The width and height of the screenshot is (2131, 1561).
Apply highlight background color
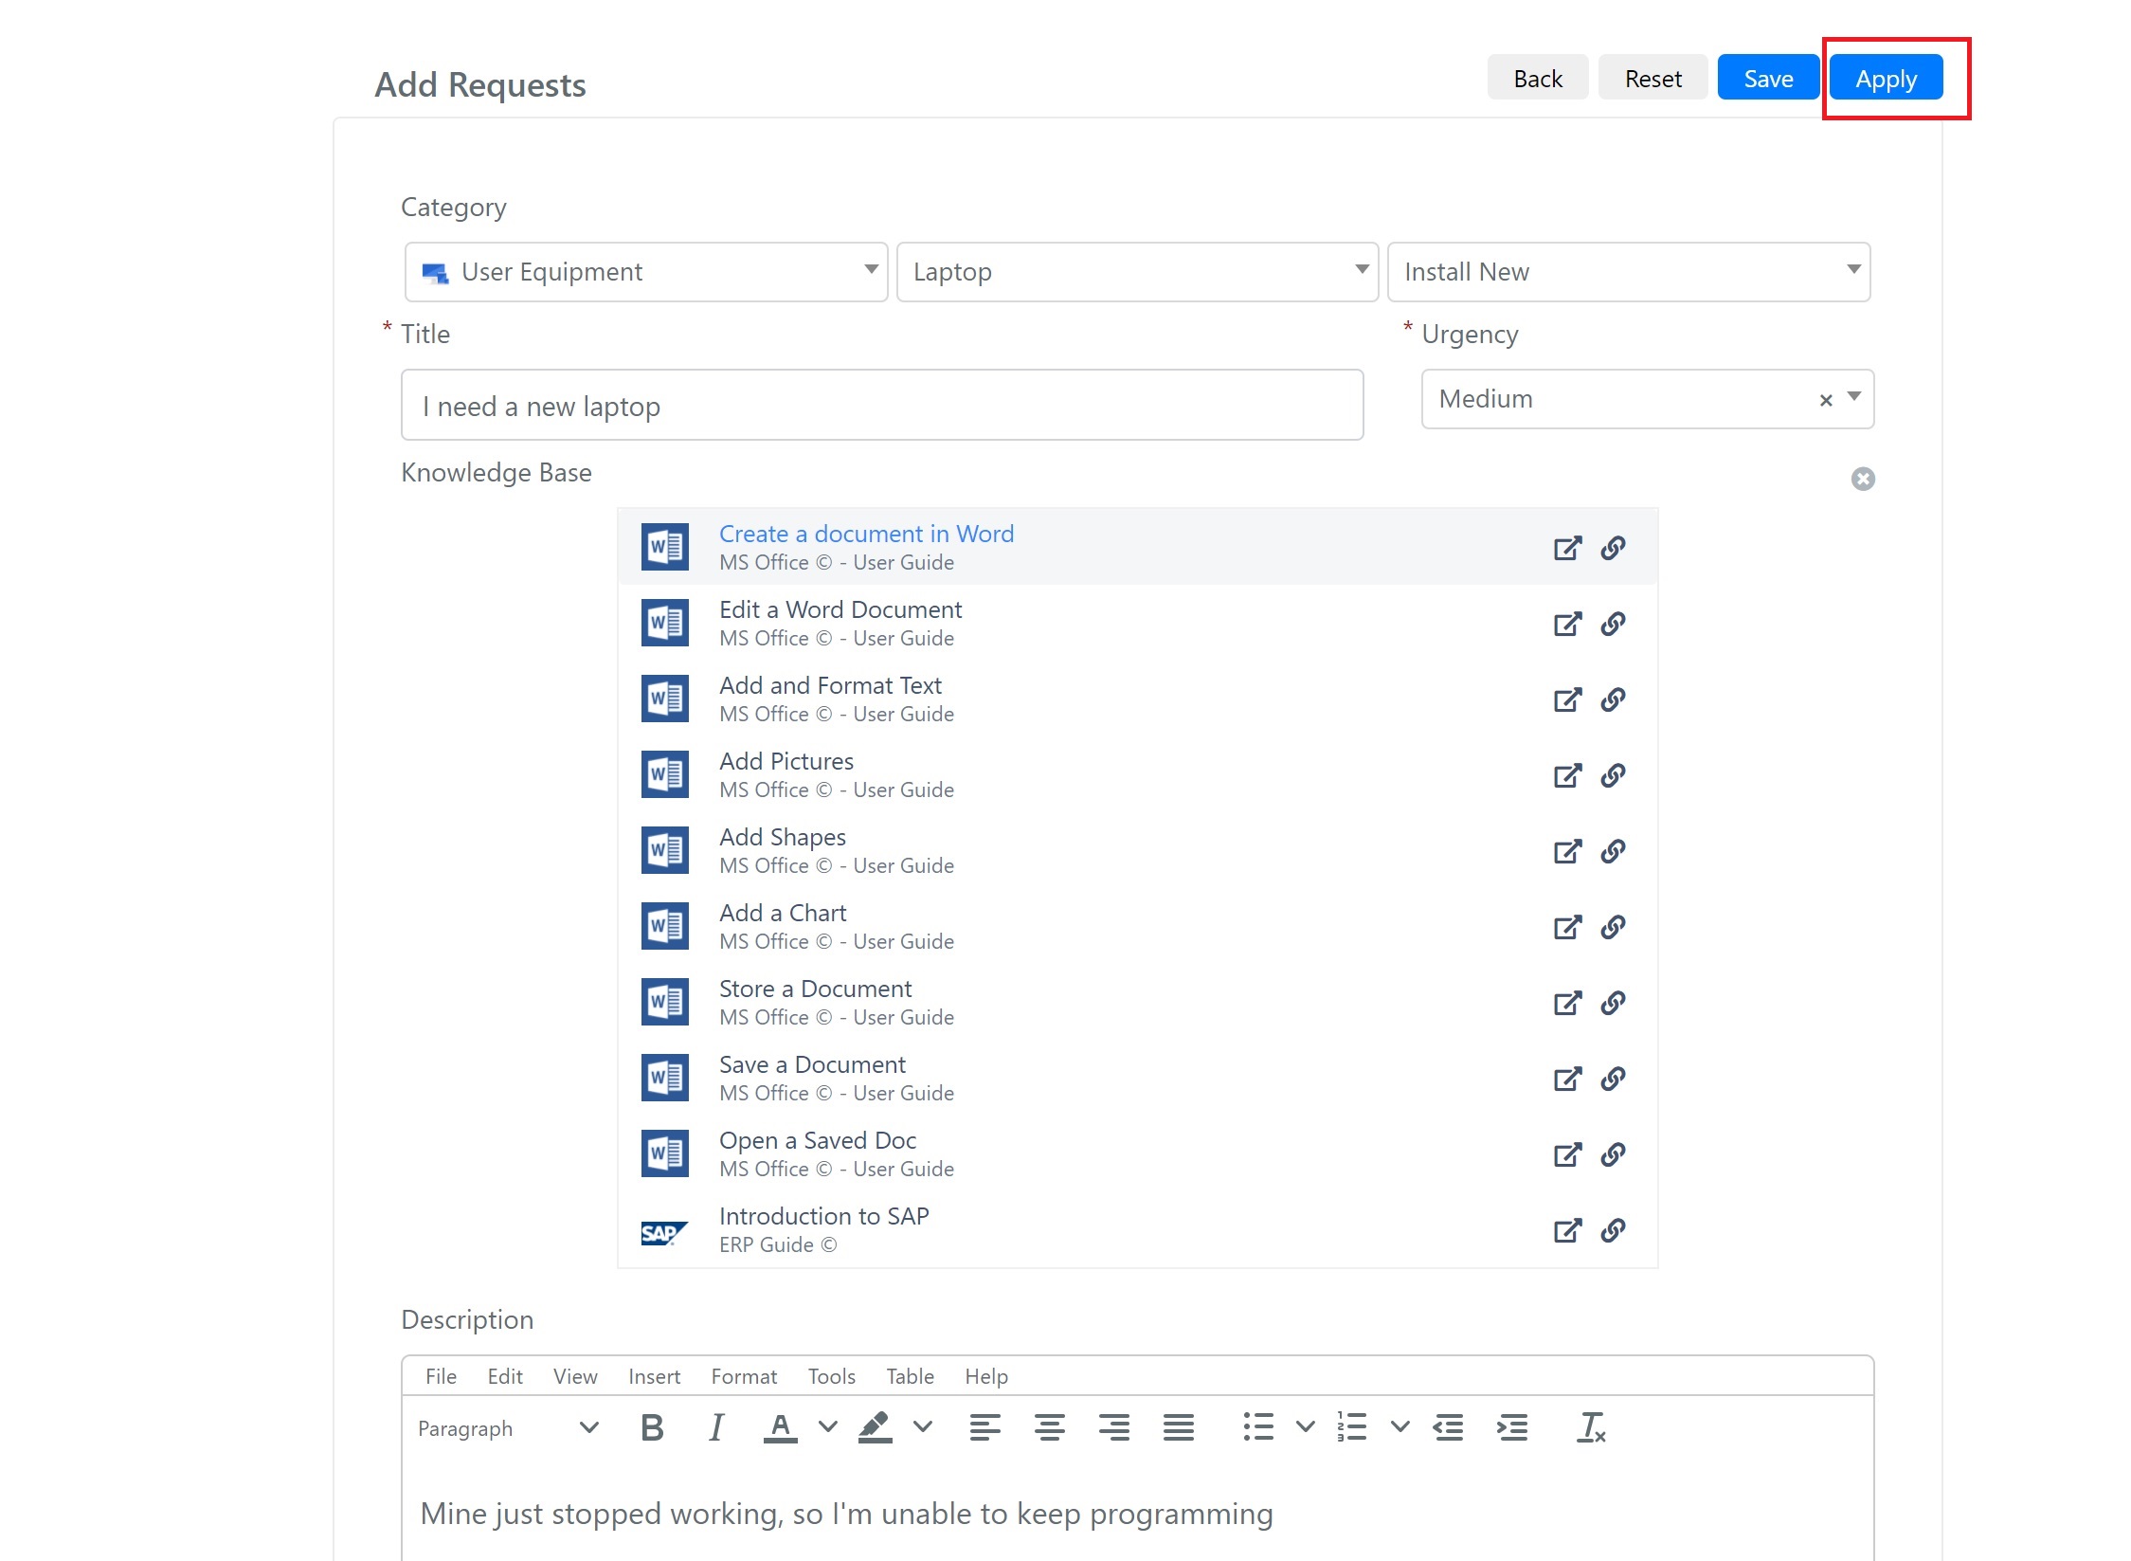(875, 1427)
